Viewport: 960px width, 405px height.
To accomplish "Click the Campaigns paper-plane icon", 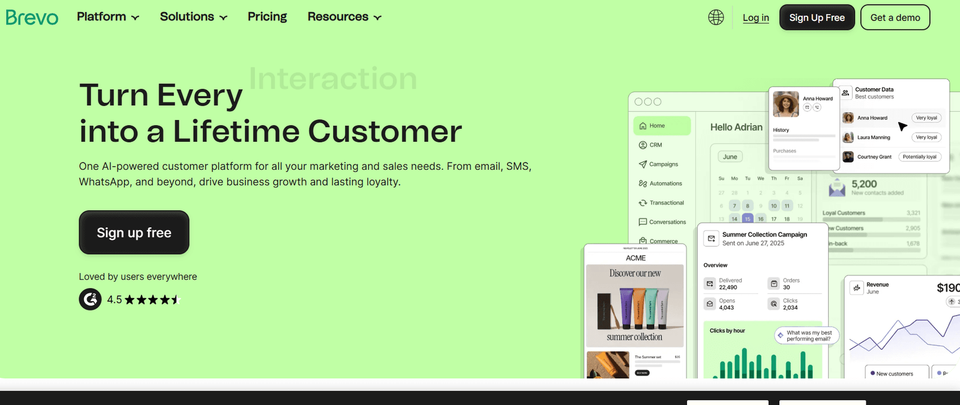I will 643,164.
